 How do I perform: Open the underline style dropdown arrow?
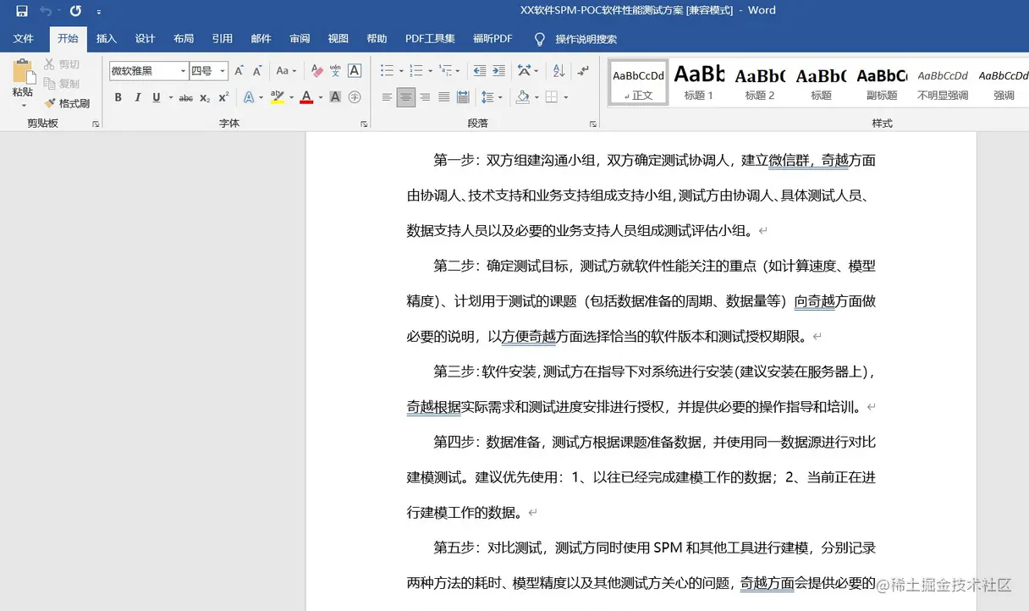170,97
